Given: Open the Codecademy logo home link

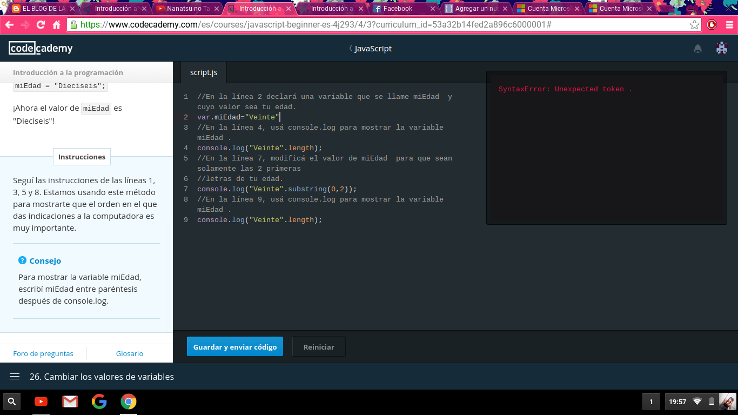Looking at the screenshot, I should tap(41, 49).
